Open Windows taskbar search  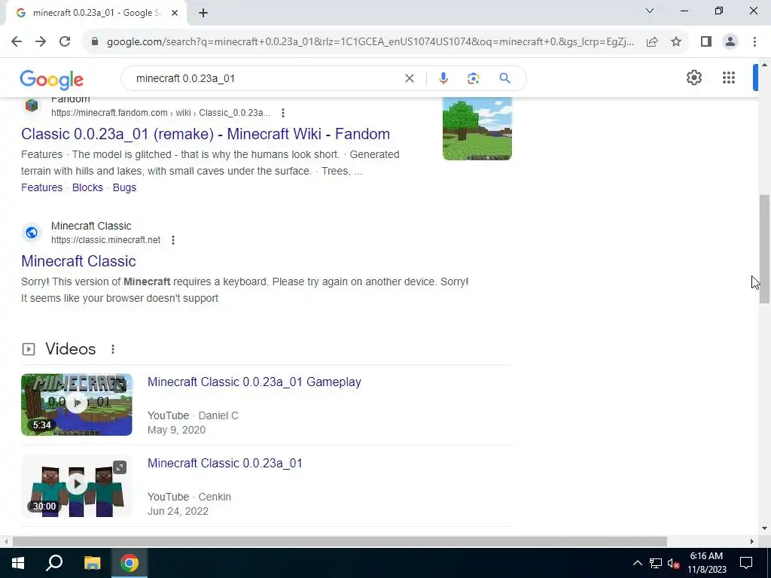click(54, 563)
